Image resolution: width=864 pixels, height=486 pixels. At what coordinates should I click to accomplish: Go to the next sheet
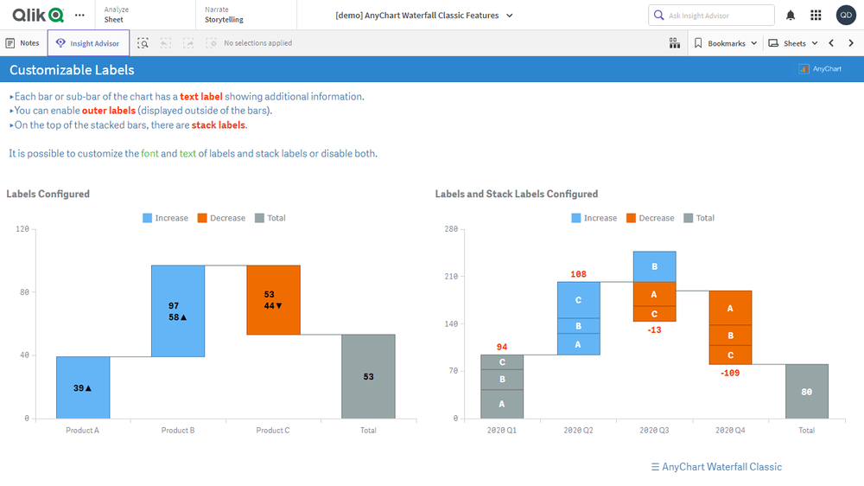[851, 43]
